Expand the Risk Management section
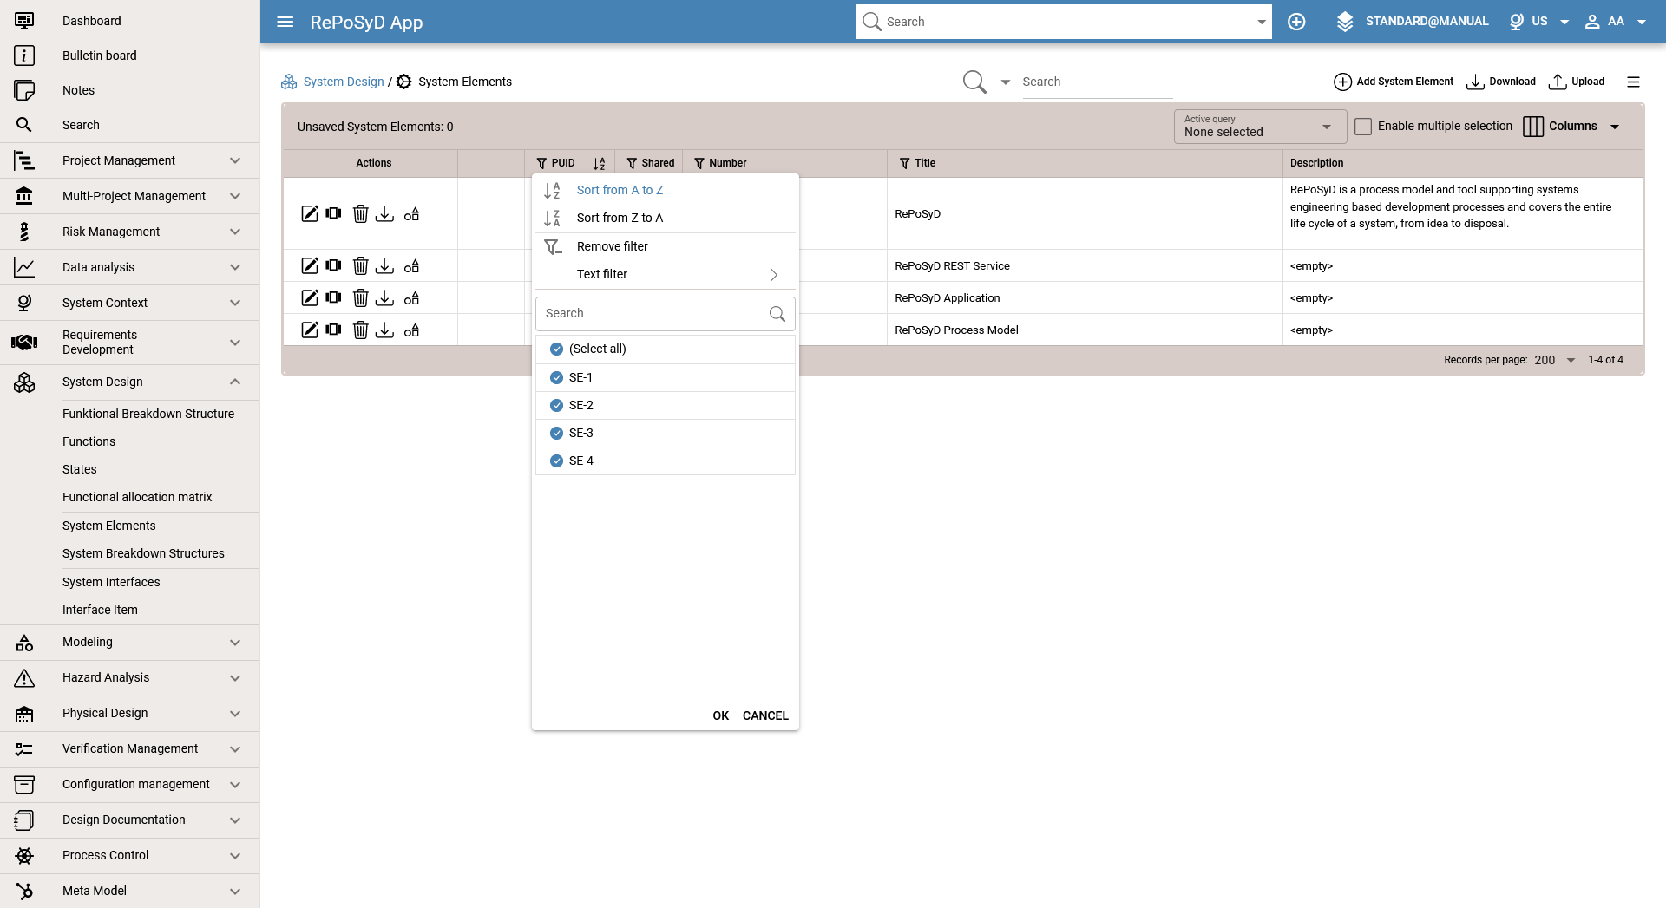 [235, 232]
